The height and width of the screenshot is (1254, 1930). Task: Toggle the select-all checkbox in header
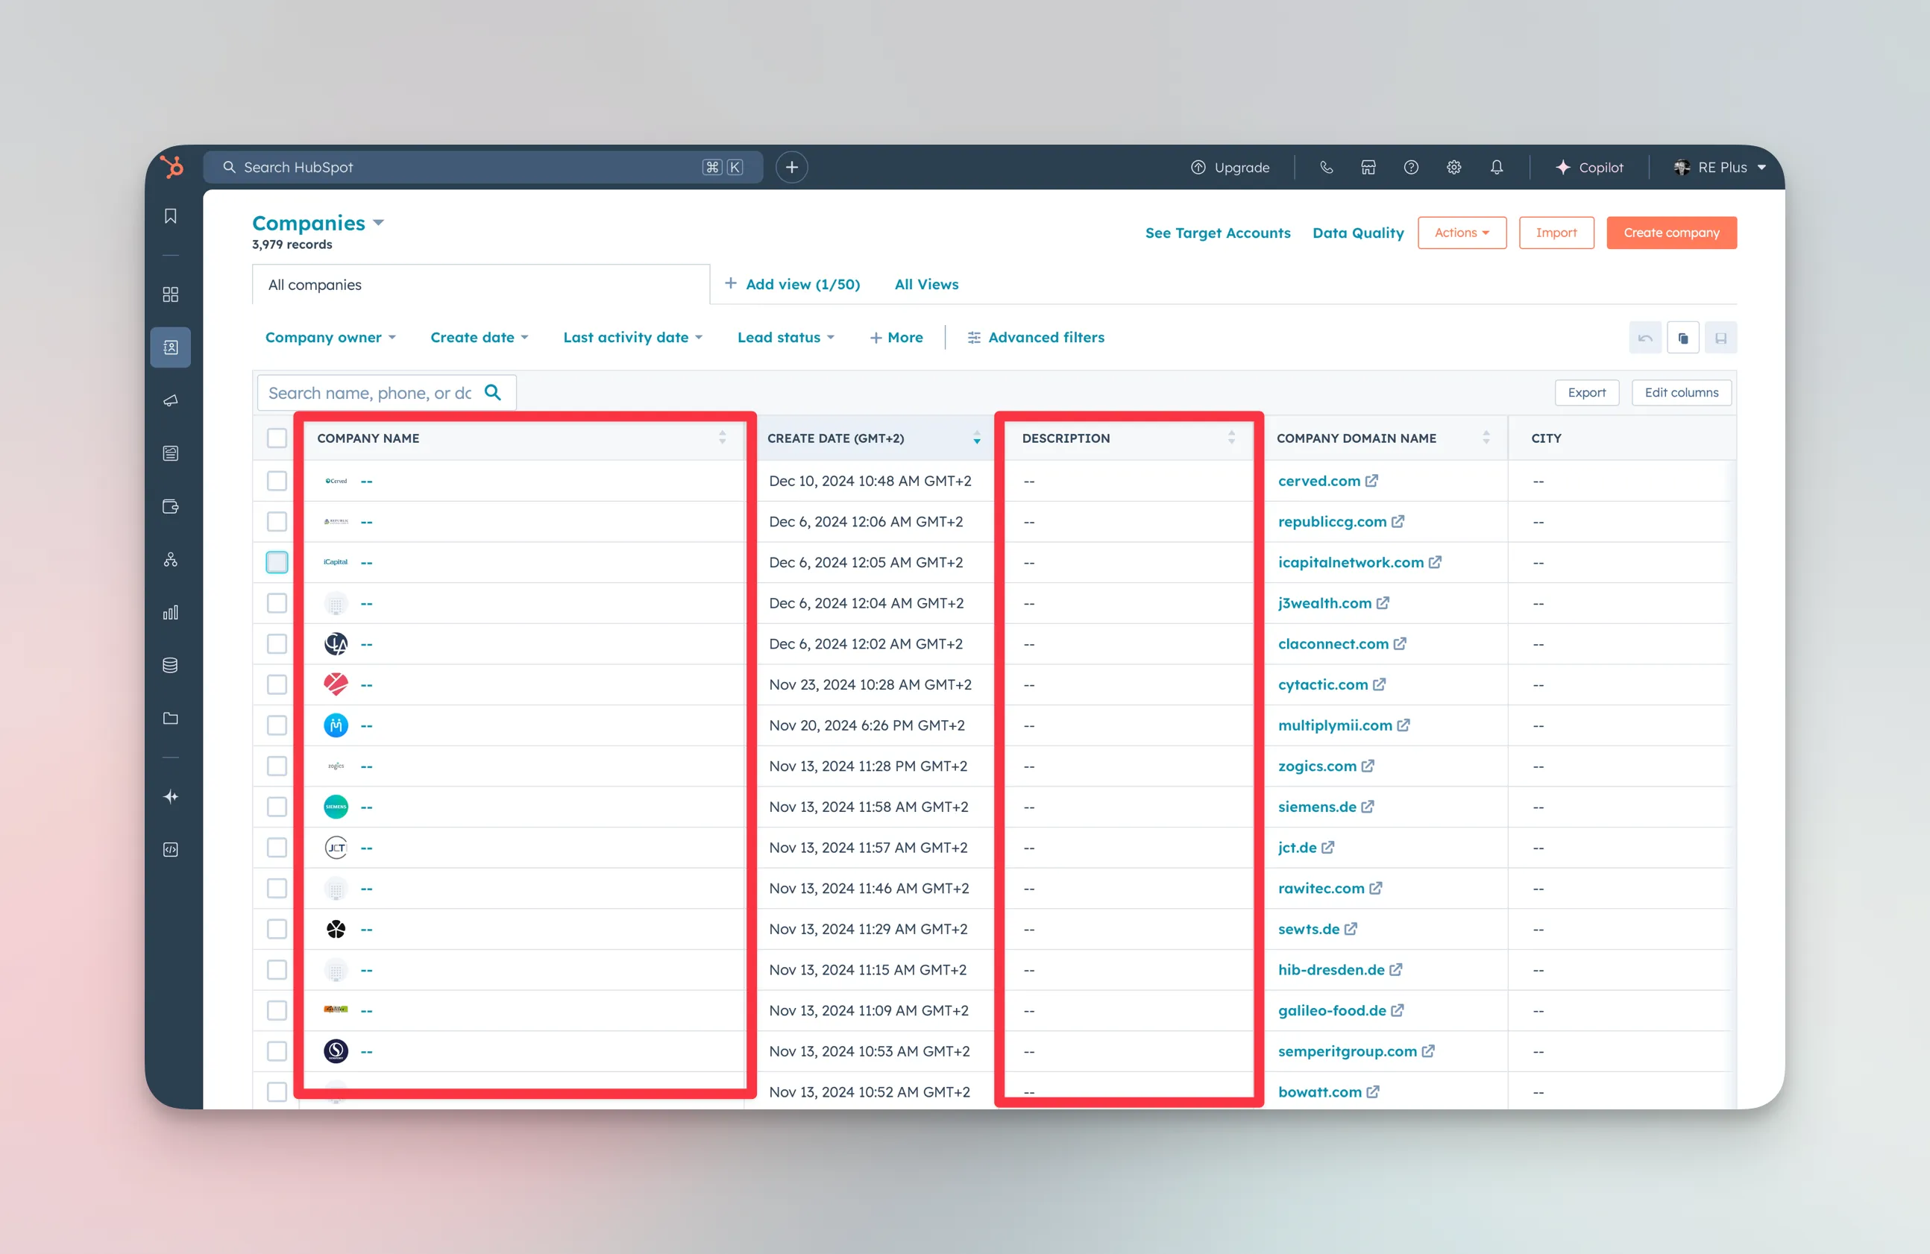point(277,438)
